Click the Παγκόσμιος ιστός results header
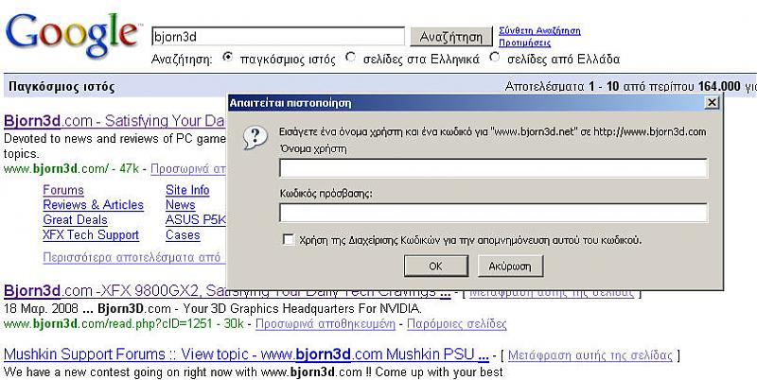 [62, 87]
